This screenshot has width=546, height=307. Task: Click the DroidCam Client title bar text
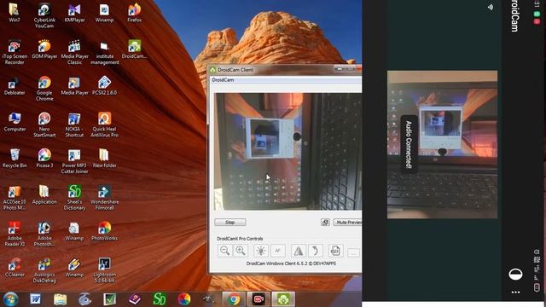point(235,70)
